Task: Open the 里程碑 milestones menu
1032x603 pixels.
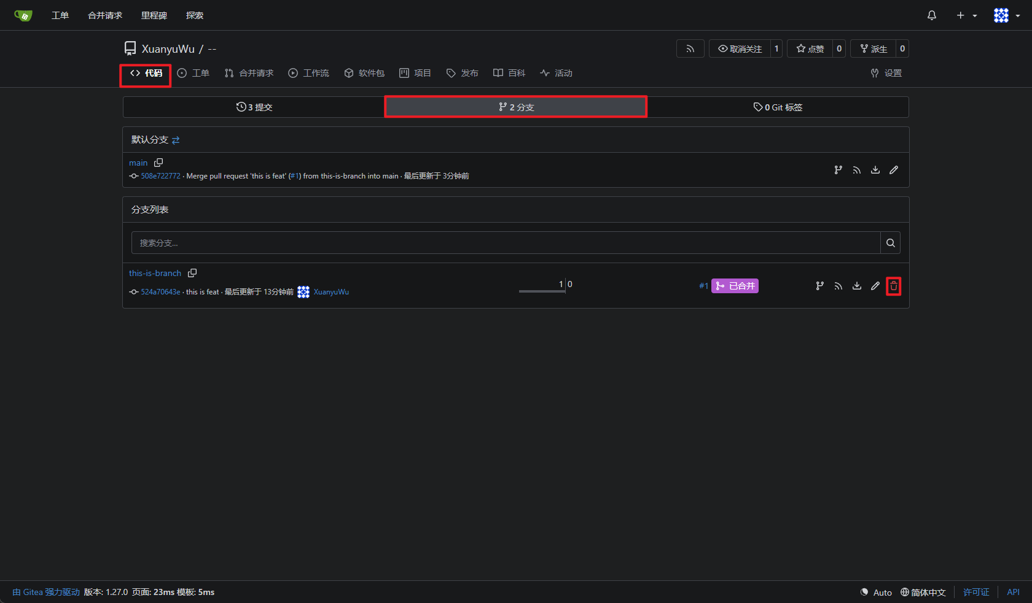Action: pos(154,15)
